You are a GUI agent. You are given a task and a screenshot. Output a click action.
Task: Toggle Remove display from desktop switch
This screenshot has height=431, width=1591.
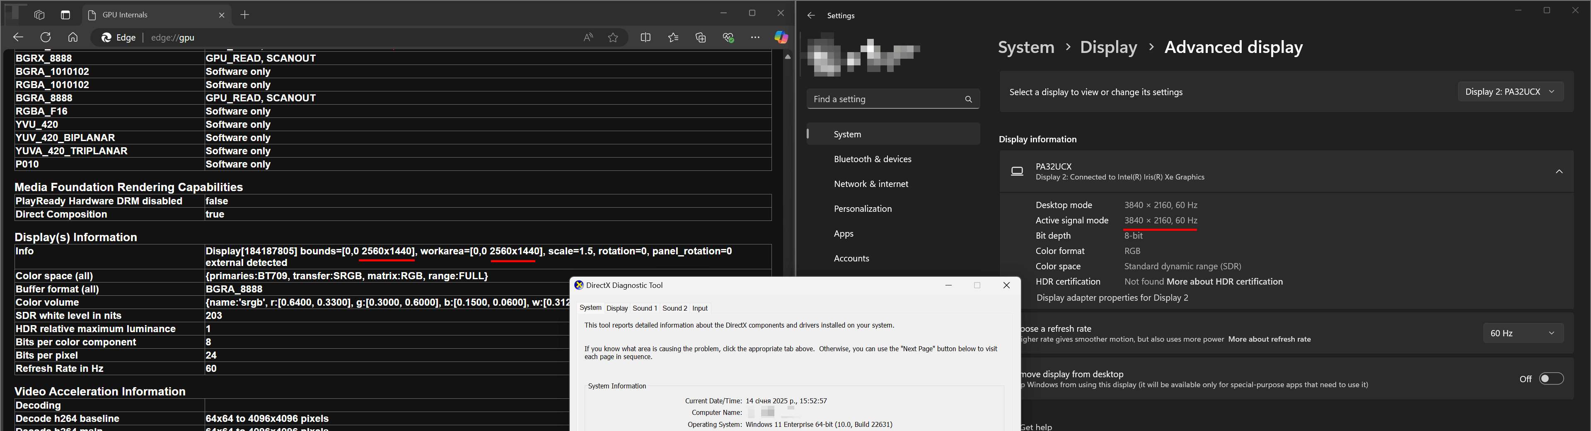pyautogui.click(x=1551, y=378)
